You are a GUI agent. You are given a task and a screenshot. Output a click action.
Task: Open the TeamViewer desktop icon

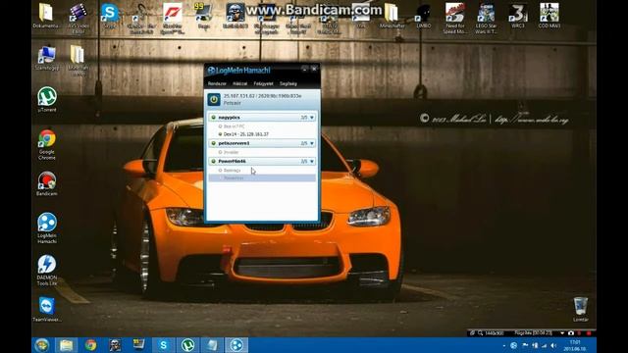47,309
